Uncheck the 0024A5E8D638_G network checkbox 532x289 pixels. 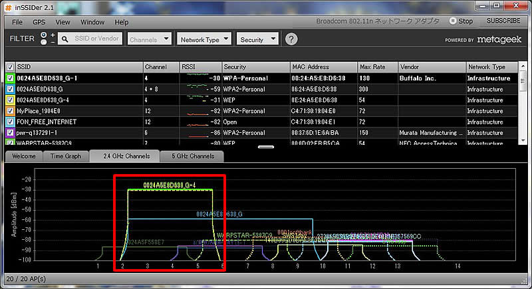click(x=10, y=89)
